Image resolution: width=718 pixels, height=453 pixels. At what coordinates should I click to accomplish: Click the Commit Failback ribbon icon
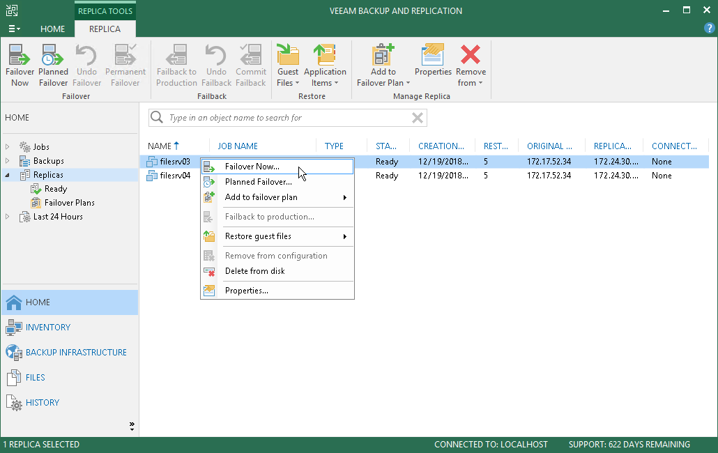tap(250, 65)
